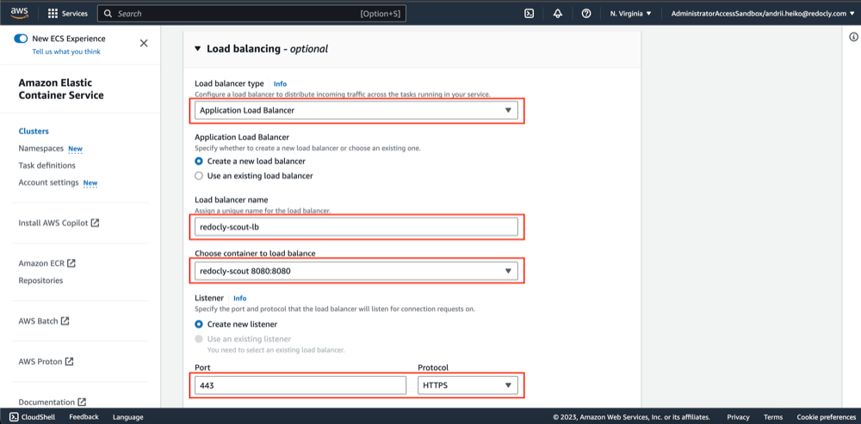Open Info link for Load balancer type
861x424 pixels.
tap(280, 84)
